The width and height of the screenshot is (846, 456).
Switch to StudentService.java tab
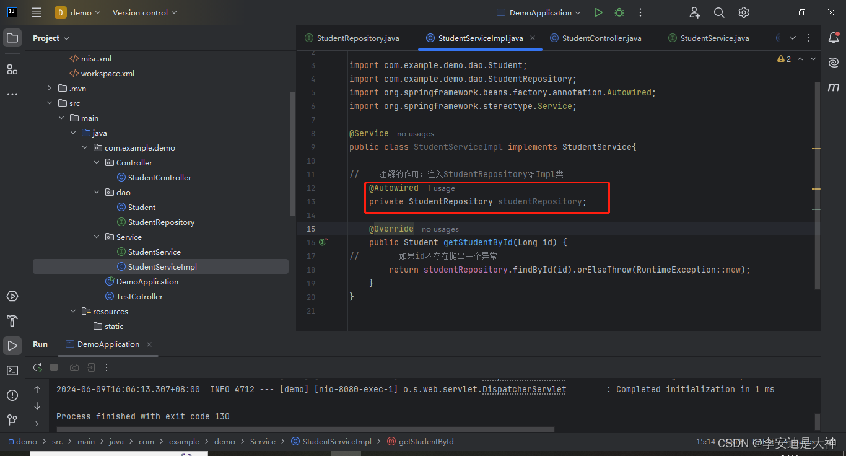point(709,38)
